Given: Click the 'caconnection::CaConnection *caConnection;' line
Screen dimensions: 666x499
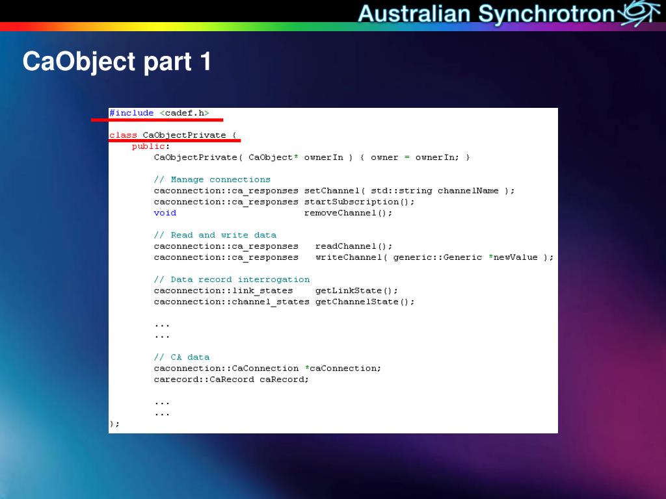Looking at the screenshot, I should 267,368.
